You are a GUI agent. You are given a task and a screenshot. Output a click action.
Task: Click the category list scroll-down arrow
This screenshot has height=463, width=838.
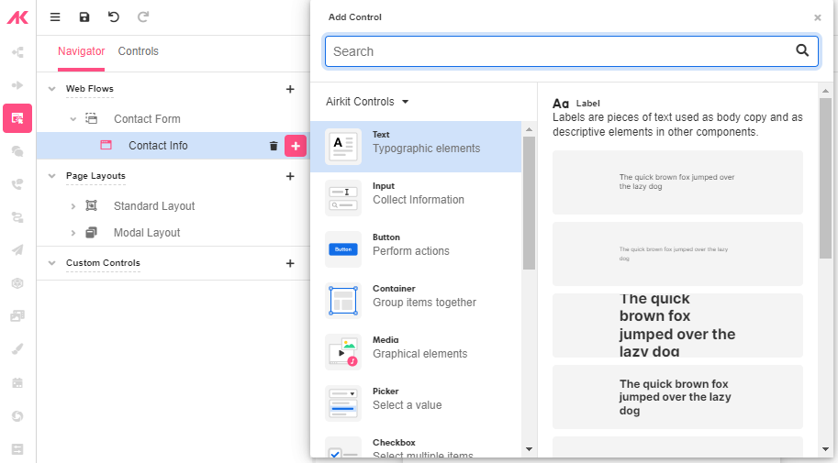point(529,449)
